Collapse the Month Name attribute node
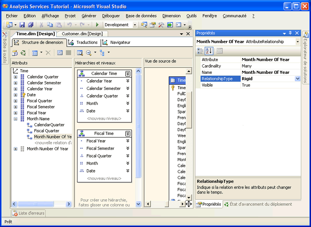This screenshot has width=311, height=227. [x=15, y=119]
